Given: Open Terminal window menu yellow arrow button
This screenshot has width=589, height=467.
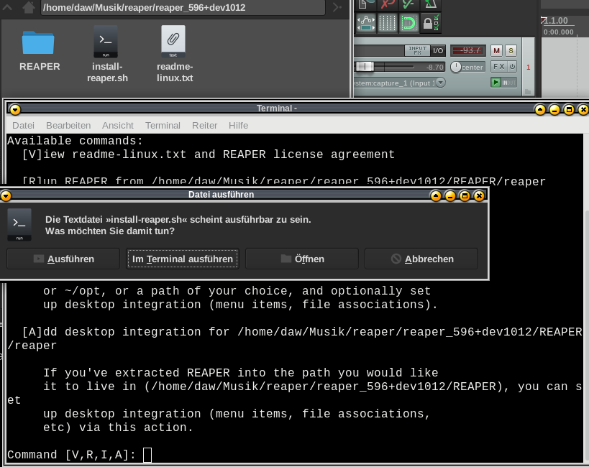Looking at the screenshot, I should [15, 110].
